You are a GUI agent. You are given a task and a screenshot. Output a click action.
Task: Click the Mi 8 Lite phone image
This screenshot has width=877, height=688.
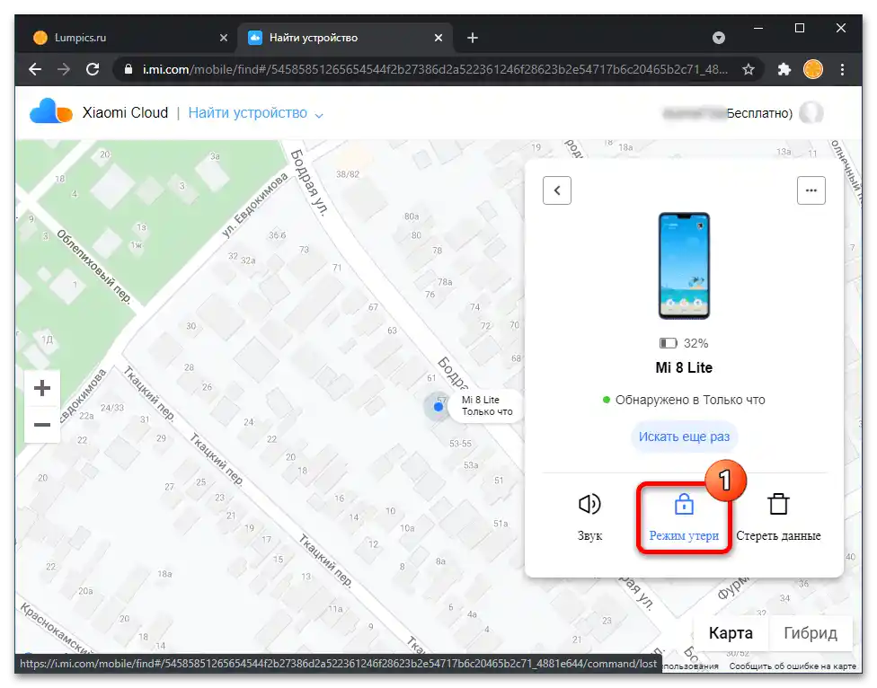tap(684, 266)
